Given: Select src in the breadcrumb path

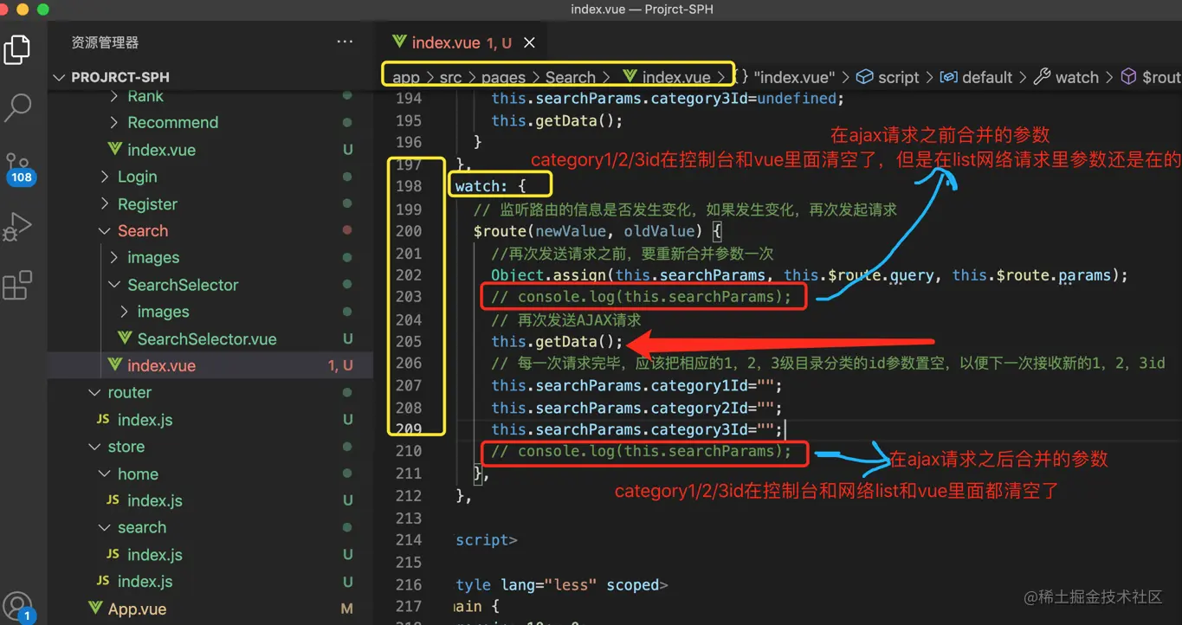Looking at the screenshot, I should pyautogui.click(x=450, y=77).
